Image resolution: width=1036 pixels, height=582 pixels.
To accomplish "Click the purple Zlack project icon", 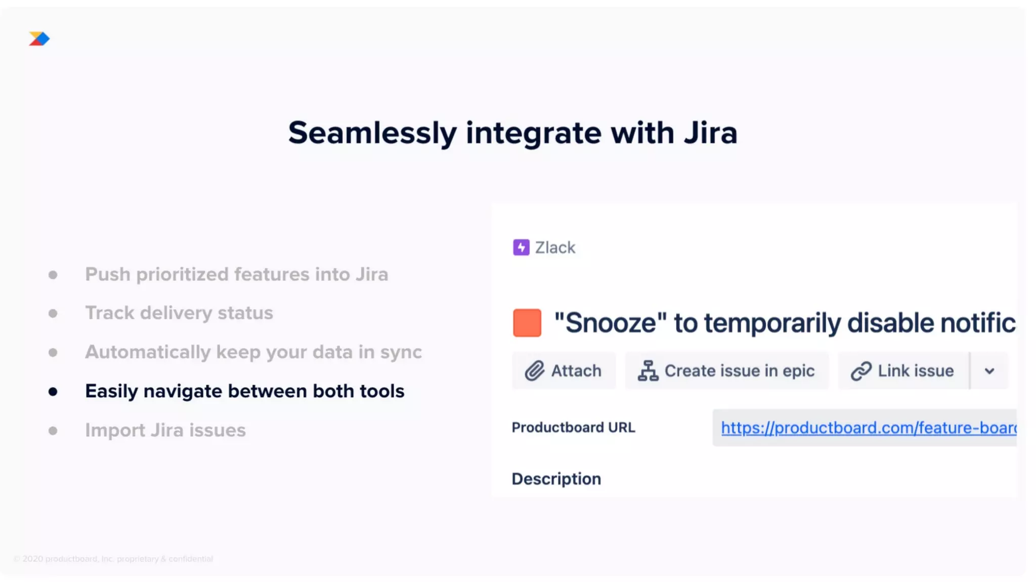I will coord(521,248).
